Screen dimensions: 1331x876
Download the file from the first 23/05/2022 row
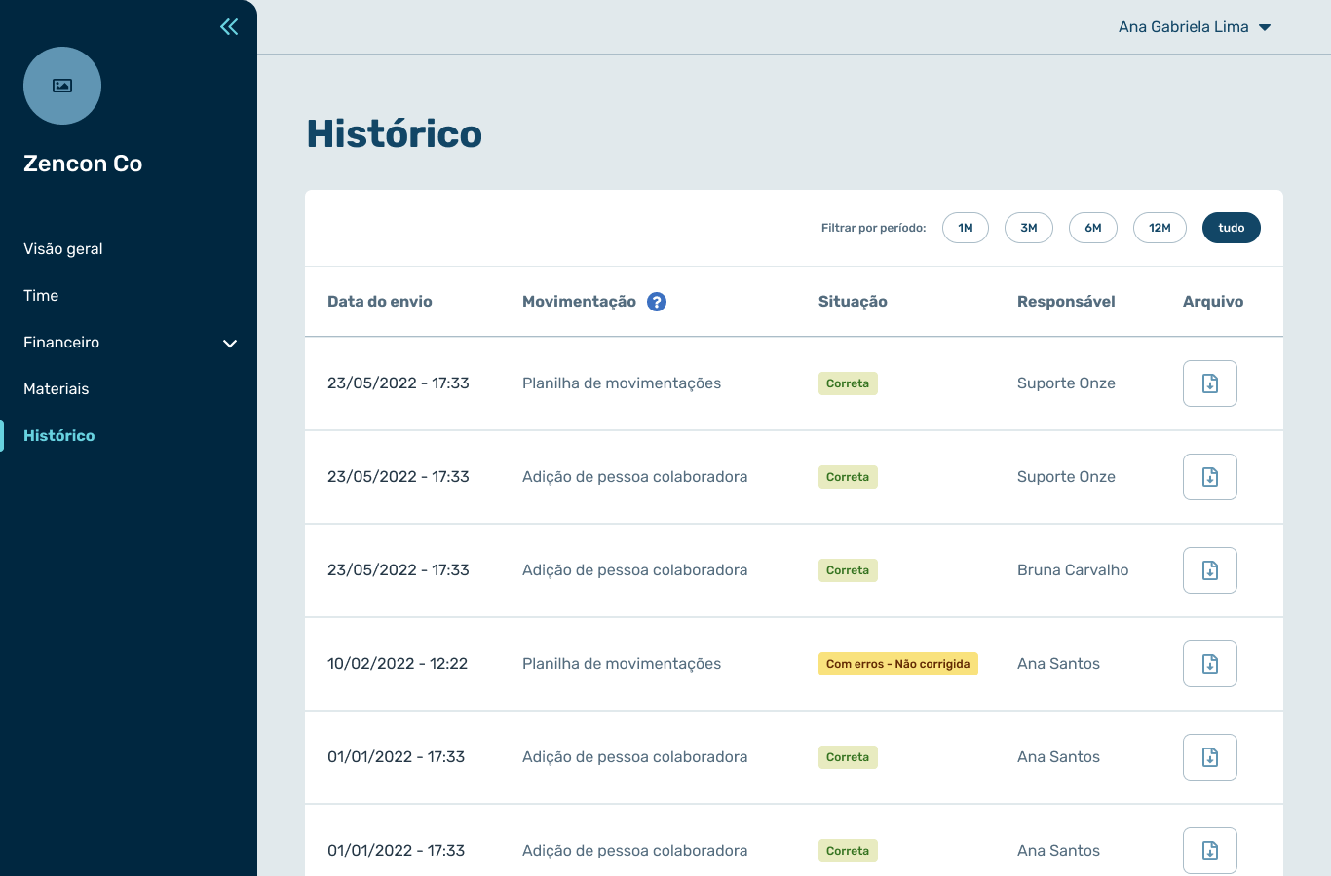click(x=1209, y=383)
